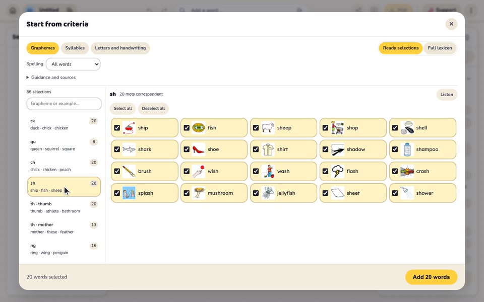The image size is (484, 302).
Task: Click the shampoo bottle picture icon
Action: pyautogui.click(x=407, y=149)
